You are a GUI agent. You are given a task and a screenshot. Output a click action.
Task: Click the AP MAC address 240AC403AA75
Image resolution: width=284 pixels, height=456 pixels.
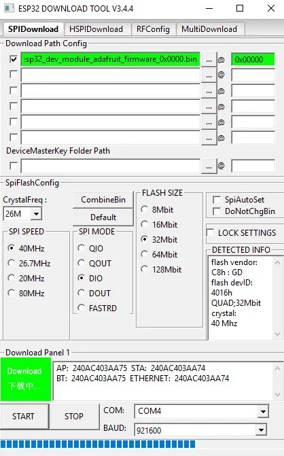pos(100,368)
